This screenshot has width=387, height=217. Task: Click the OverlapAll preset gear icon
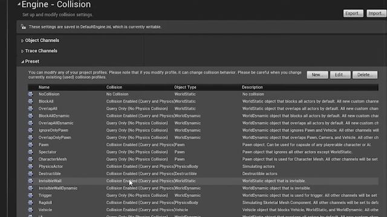(30, 108)
